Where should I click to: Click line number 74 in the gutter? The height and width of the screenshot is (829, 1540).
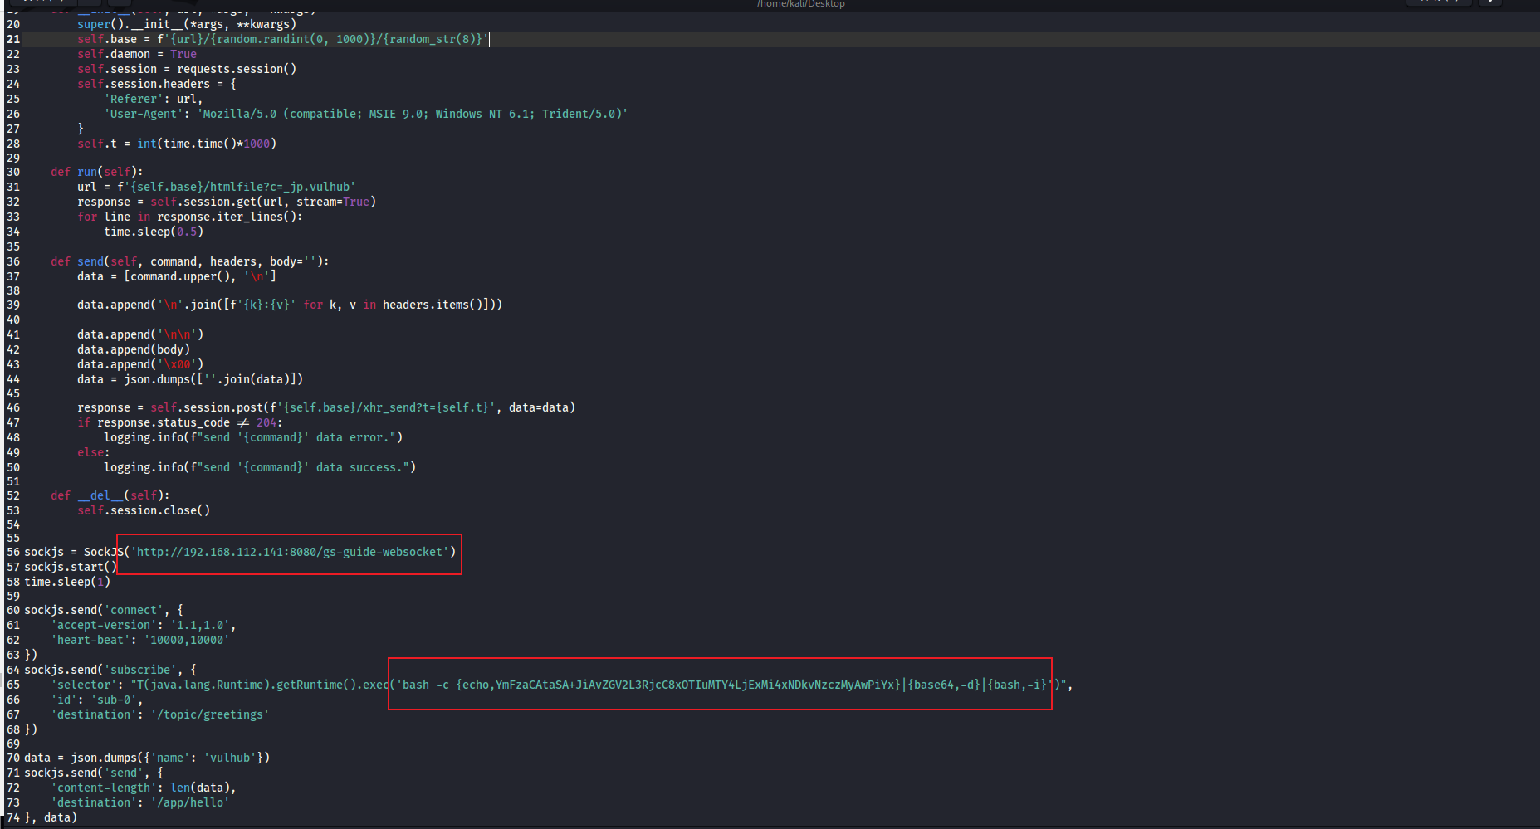tap(13, 817)
